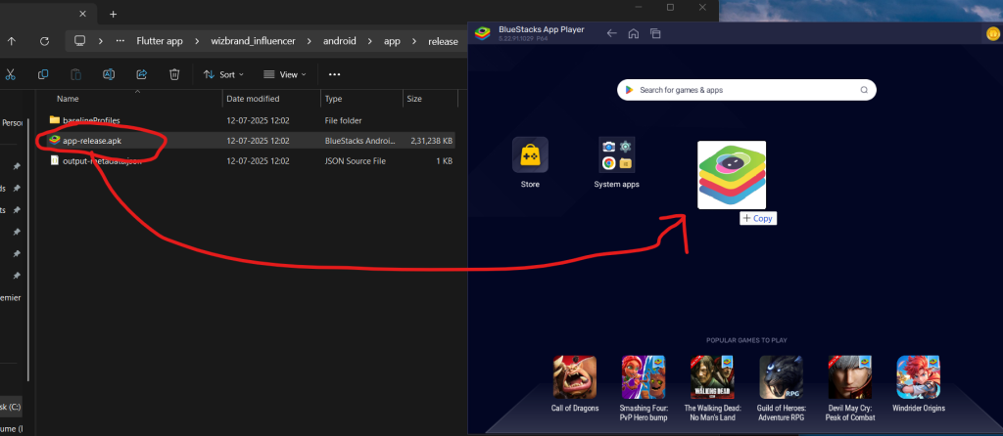Click the Delete trash icon

pyautogui.click(x=174, y=74)
